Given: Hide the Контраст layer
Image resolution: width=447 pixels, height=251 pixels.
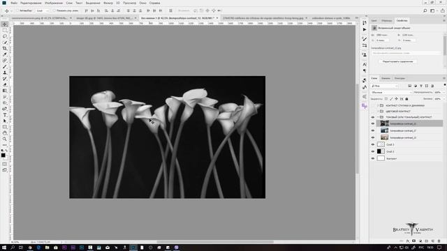Looking at the screenshot, I should pos(372,158).
